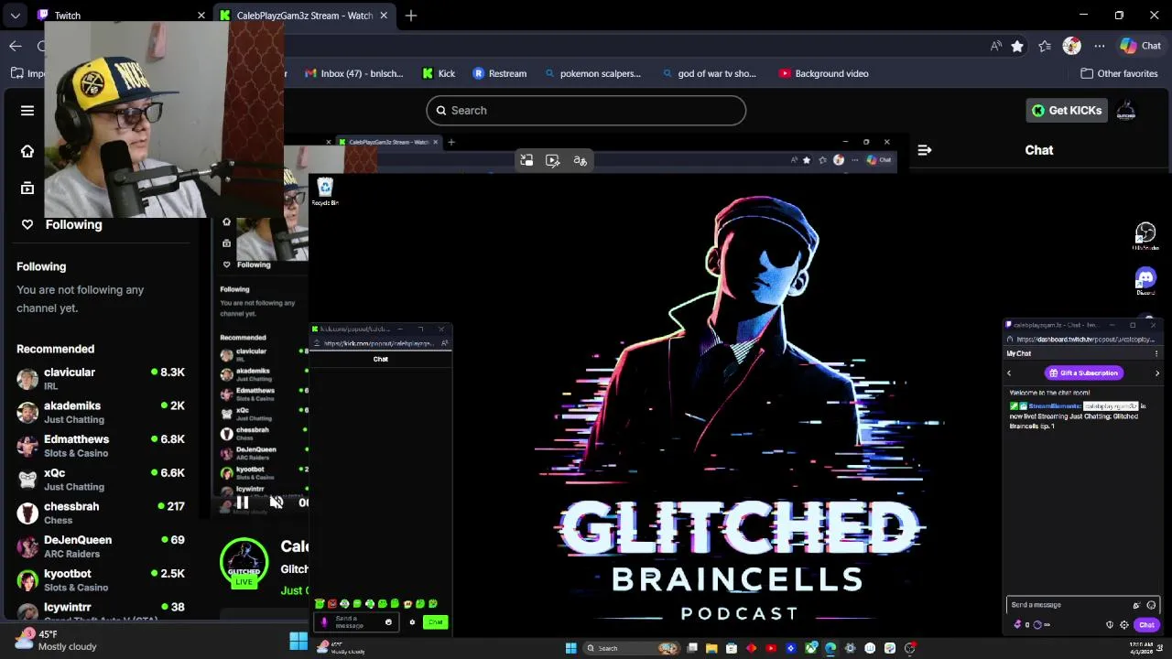Viewport: 1172px width, 659px height.
Task: Open Twitch chat settings gear
Action: [1124, 625]
